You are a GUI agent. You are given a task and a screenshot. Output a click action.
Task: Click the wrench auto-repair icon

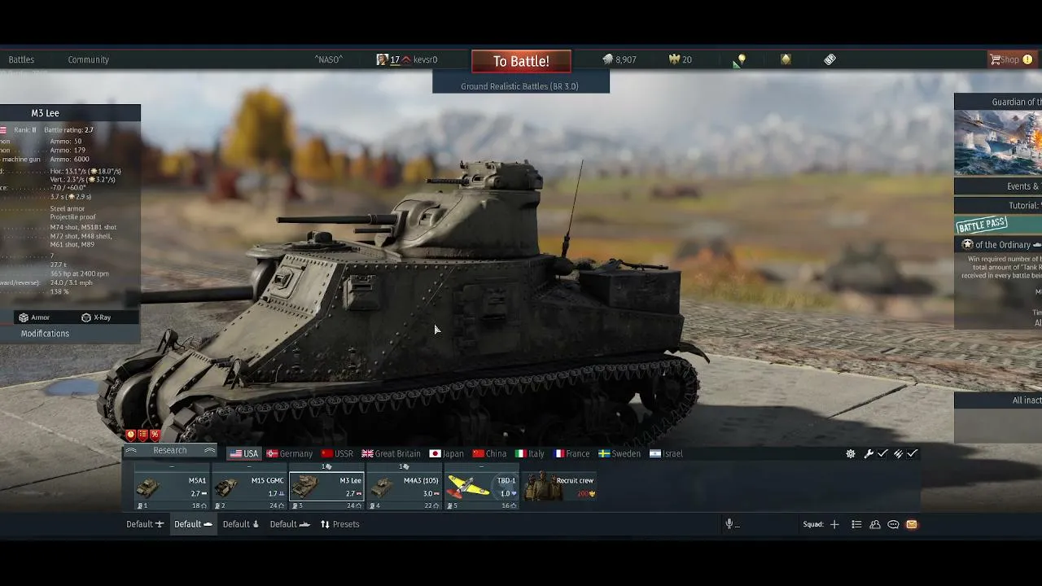869,454
